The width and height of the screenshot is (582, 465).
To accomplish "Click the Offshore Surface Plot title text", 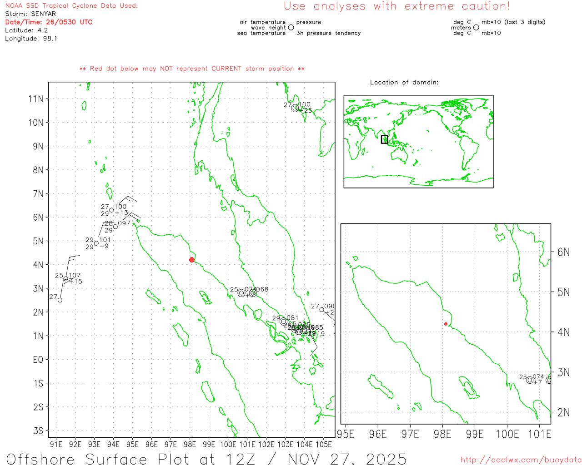I will pyautogui.click(x=206, y=459).
